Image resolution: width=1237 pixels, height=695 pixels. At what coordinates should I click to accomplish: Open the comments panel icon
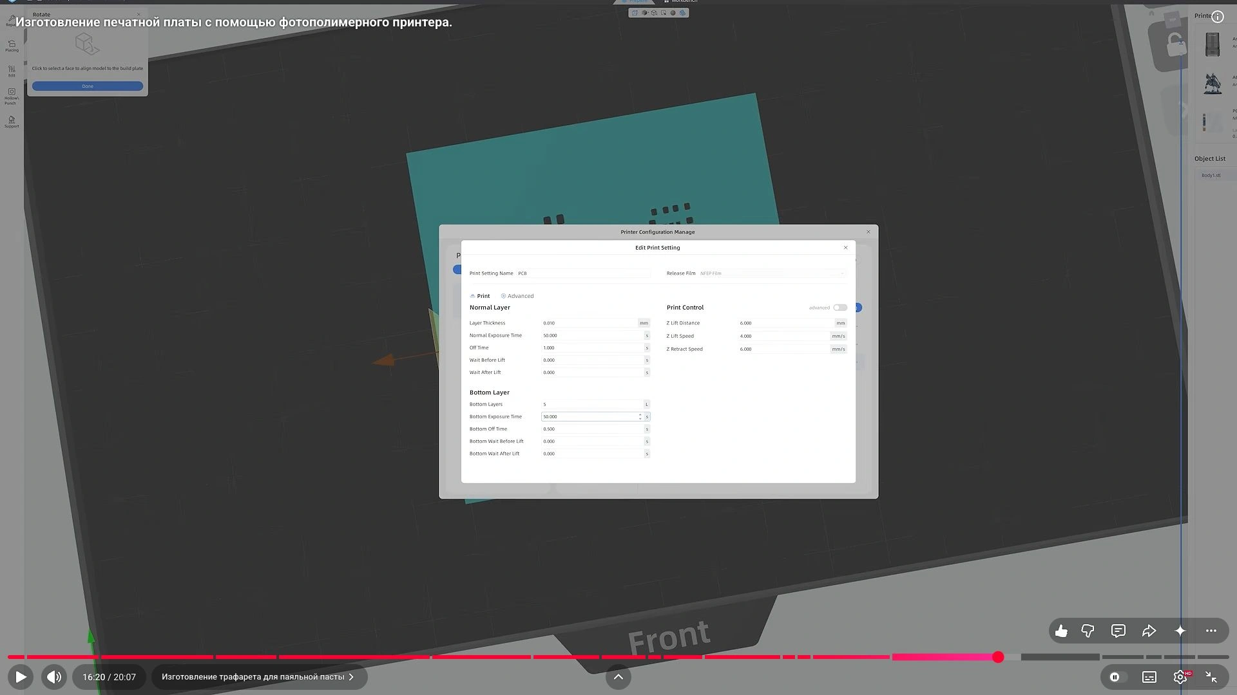pos(1118,631)
